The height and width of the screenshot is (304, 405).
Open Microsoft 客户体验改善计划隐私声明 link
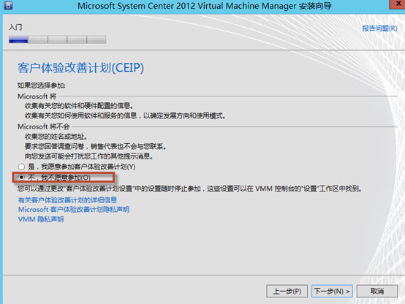[x=74, y=210]
